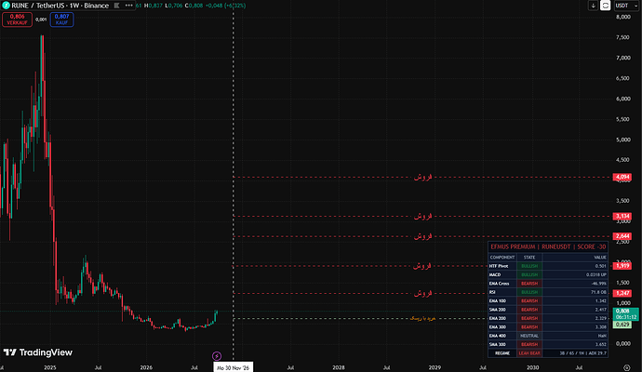This screenshot has height=372, width=642.
Task: Open the USDT currency dropdown
Action: click(x=626, y=6)
